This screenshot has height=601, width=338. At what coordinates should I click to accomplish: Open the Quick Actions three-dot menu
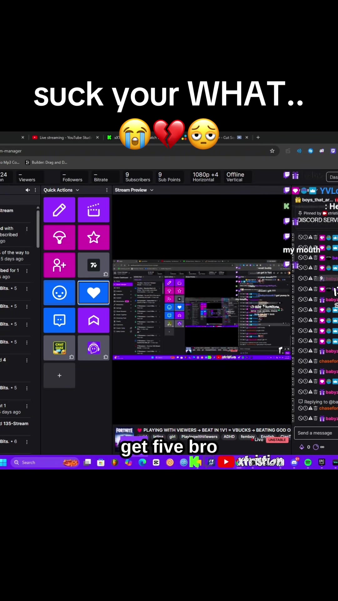pyautogui.click(x=107, y=190)
